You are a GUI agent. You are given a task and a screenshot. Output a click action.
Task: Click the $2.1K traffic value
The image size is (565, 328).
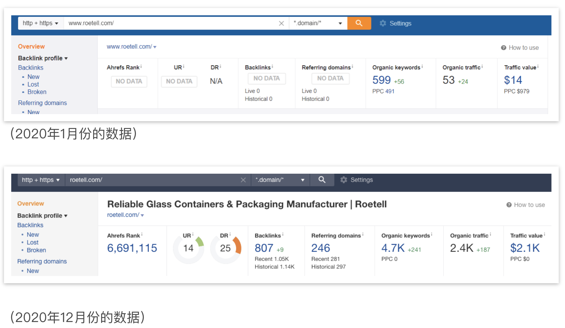[x=525, y=248]
